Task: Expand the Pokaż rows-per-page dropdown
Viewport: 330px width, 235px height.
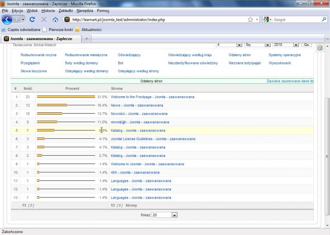Action: coord(174,215)
